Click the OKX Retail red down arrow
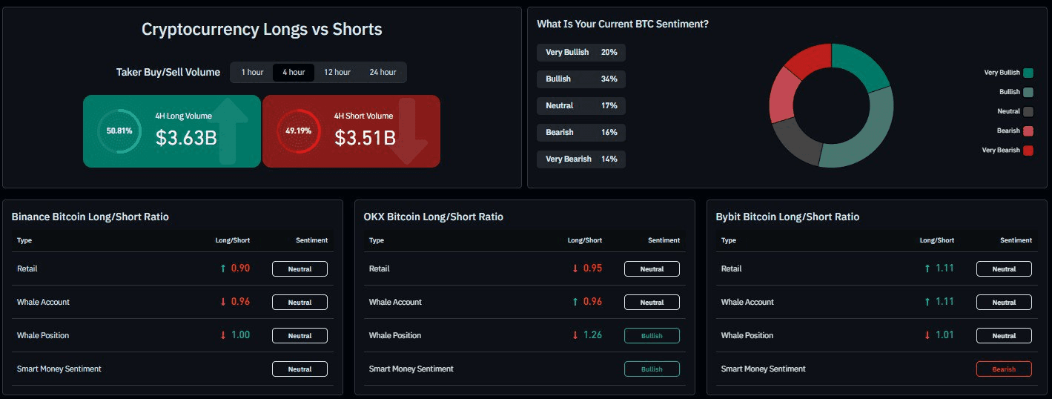 click(x=575, y=268)
